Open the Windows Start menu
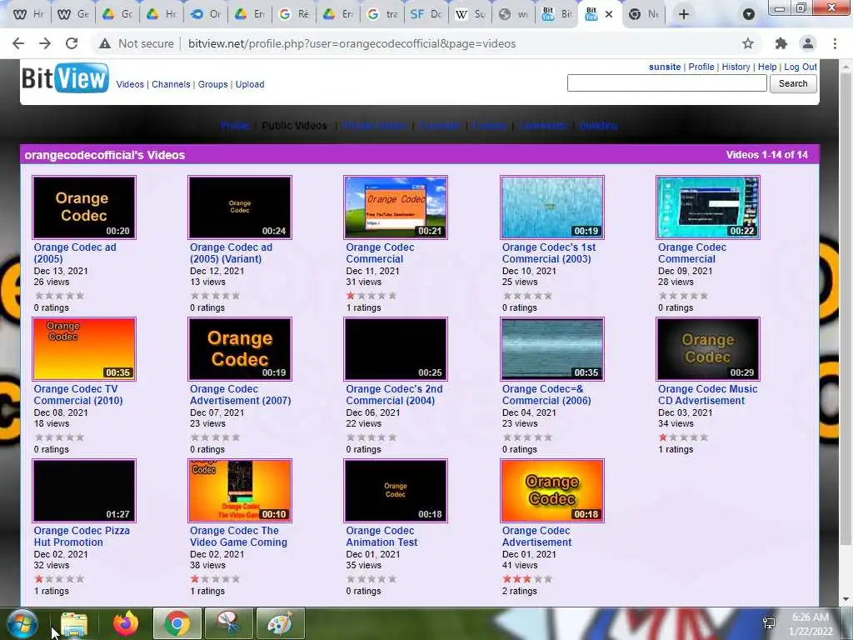Screen dimensions: 853x640 point(22,623)
